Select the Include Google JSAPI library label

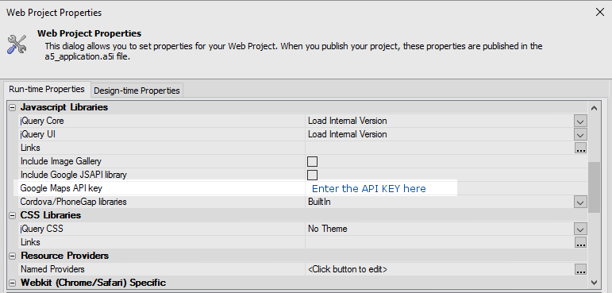tap(73, 175)
